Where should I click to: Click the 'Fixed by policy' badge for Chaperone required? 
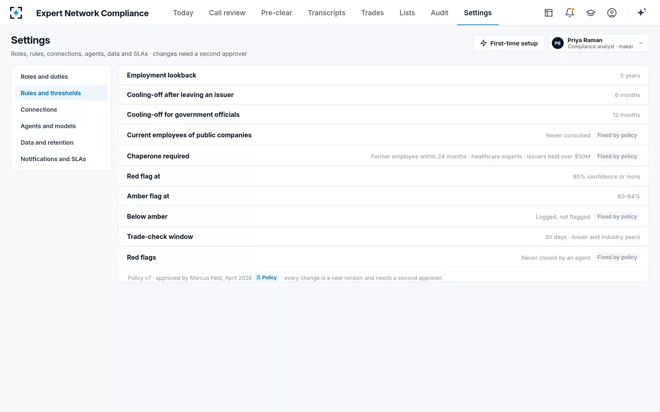[617, 156]
